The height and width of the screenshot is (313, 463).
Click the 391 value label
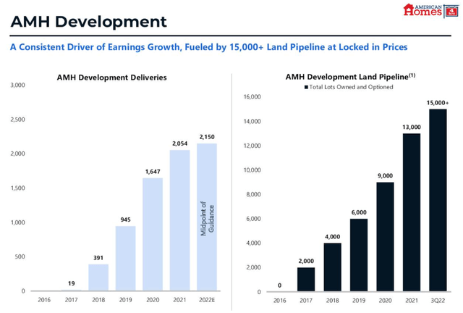[98, 258]
